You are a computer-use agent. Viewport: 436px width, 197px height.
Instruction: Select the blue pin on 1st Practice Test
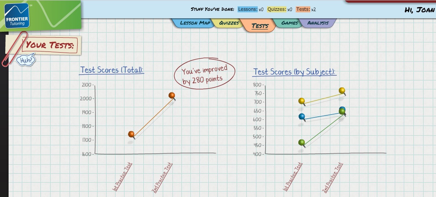(x=302, y=116)
